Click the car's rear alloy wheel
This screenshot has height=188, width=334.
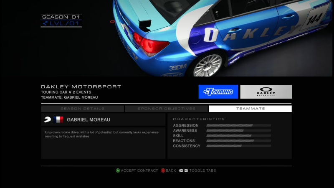207,66
